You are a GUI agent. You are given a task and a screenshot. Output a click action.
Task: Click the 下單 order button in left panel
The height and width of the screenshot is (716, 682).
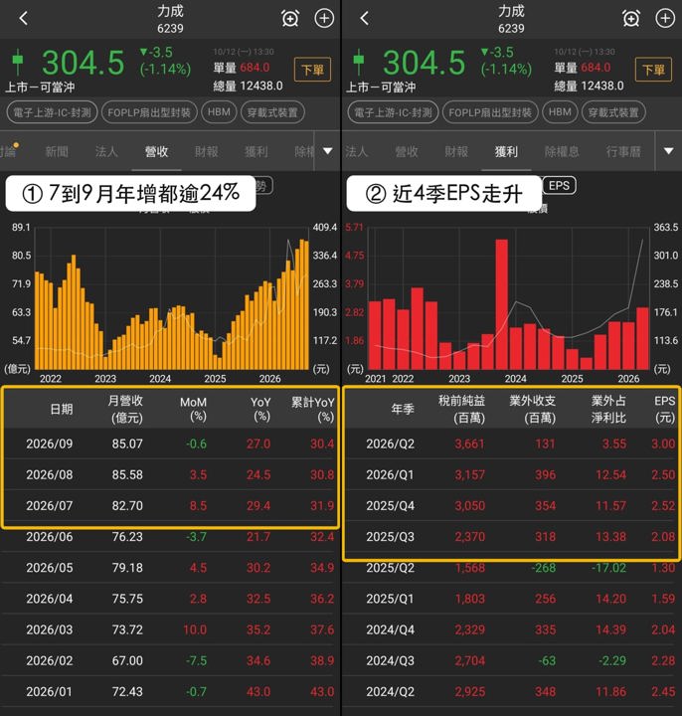pos(312,70)
